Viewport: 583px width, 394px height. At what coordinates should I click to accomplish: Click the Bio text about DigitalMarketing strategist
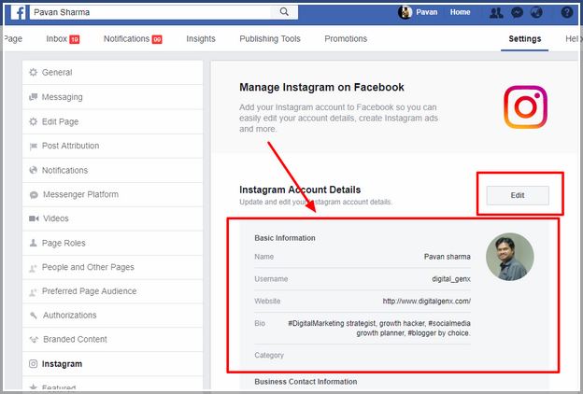click(379, 329)
